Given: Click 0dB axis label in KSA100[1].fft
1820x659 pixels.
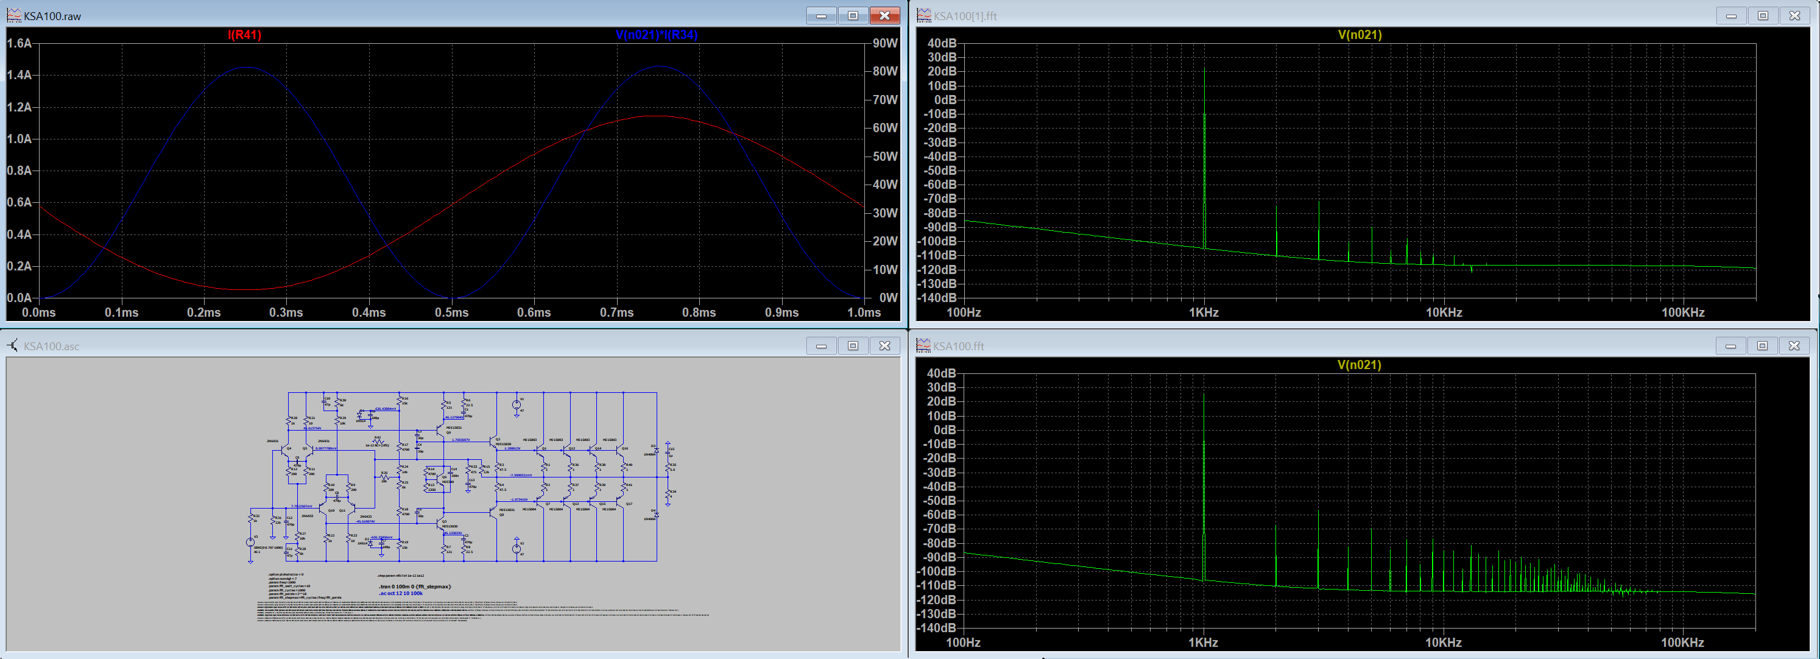Looking at the screenshot, I should pos(945,100).
